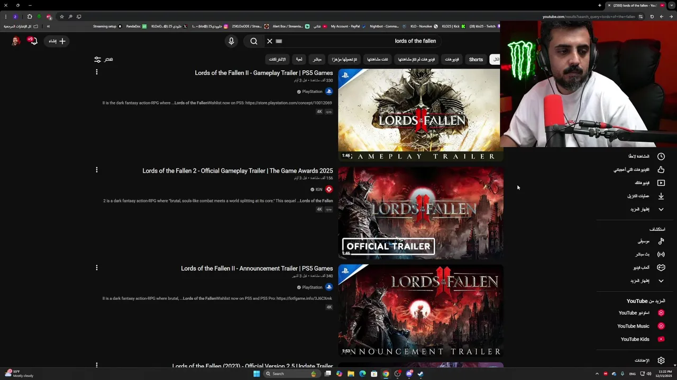Open 'Lords of the Fallen II - Gameplay Trailer' title

tap(264, 73)
